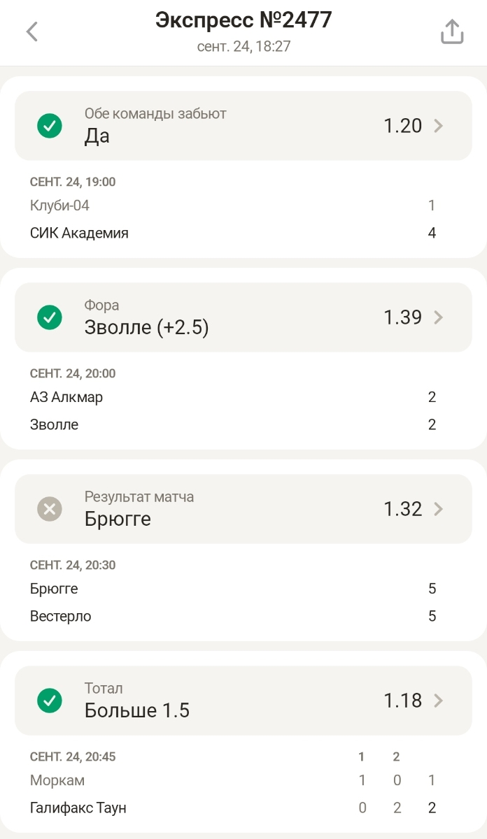Expand chevron next to odds 1.32

439,509
